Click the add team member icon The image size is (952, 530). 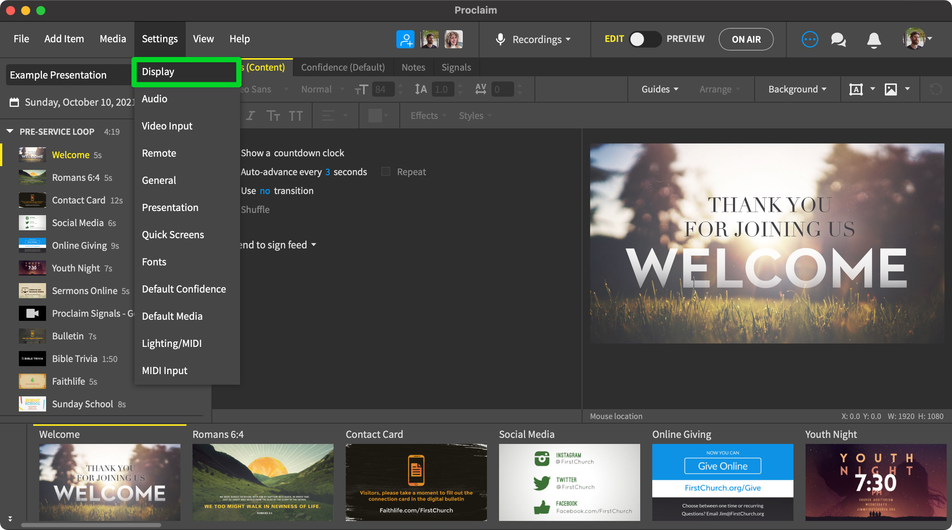pos(405,39)
